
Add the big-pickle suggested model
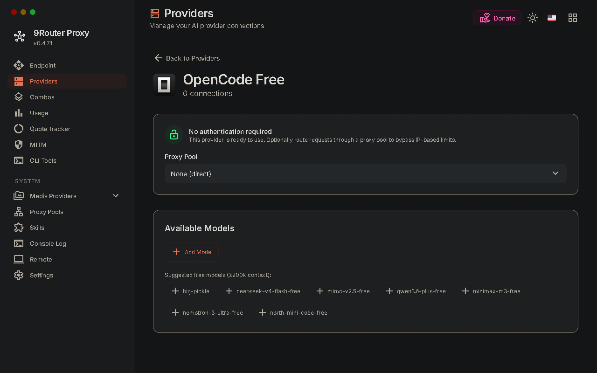(191, 291)
